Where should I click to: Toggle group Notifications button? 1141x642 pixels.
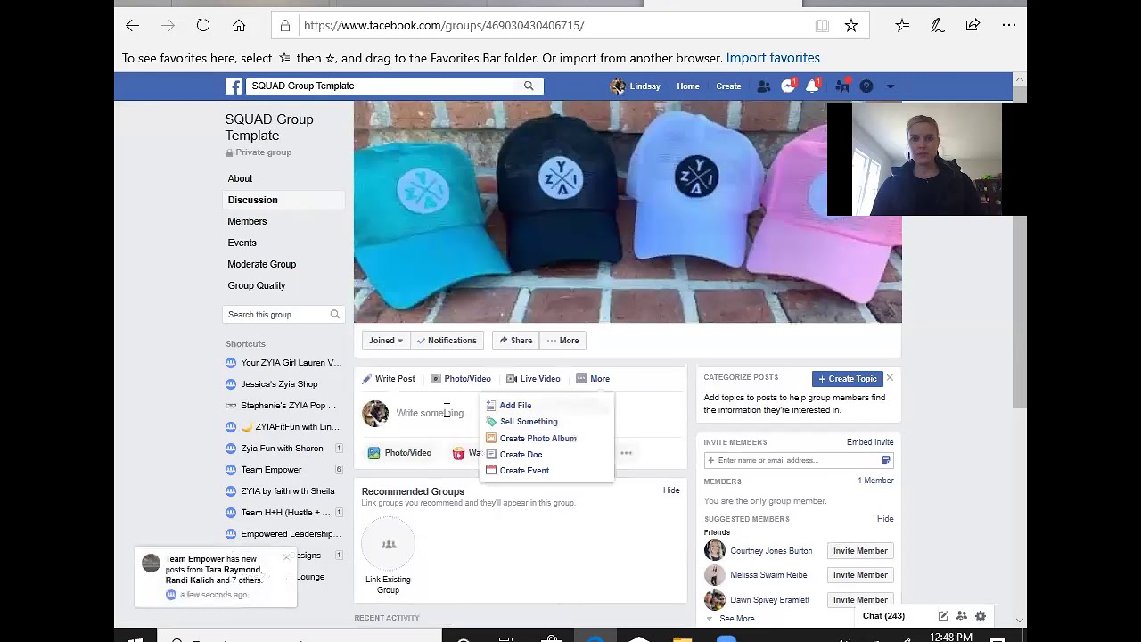[x=447, y=341]
